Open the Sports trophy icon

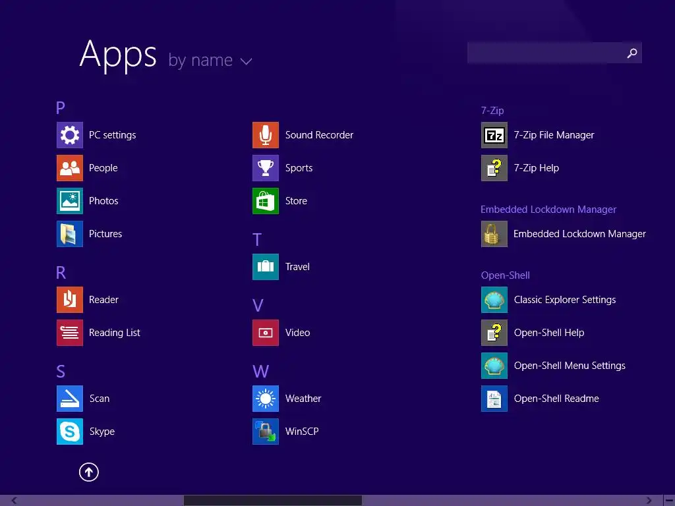(x=266, y=168)
